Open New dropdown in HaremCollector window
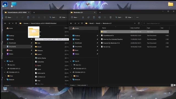 point(9,17)
